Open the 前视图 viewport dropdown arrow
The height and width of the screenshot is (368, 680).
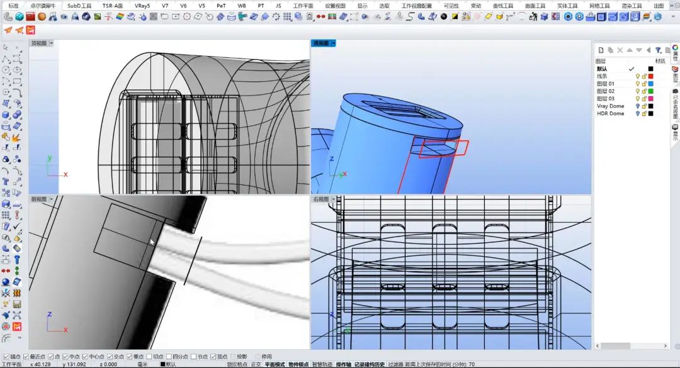51,199
